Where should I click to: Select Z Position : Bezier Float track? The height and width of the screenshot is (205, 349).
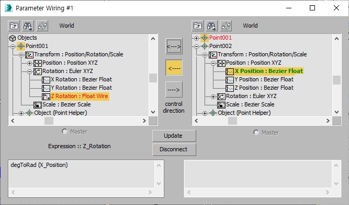click(264, 88)
